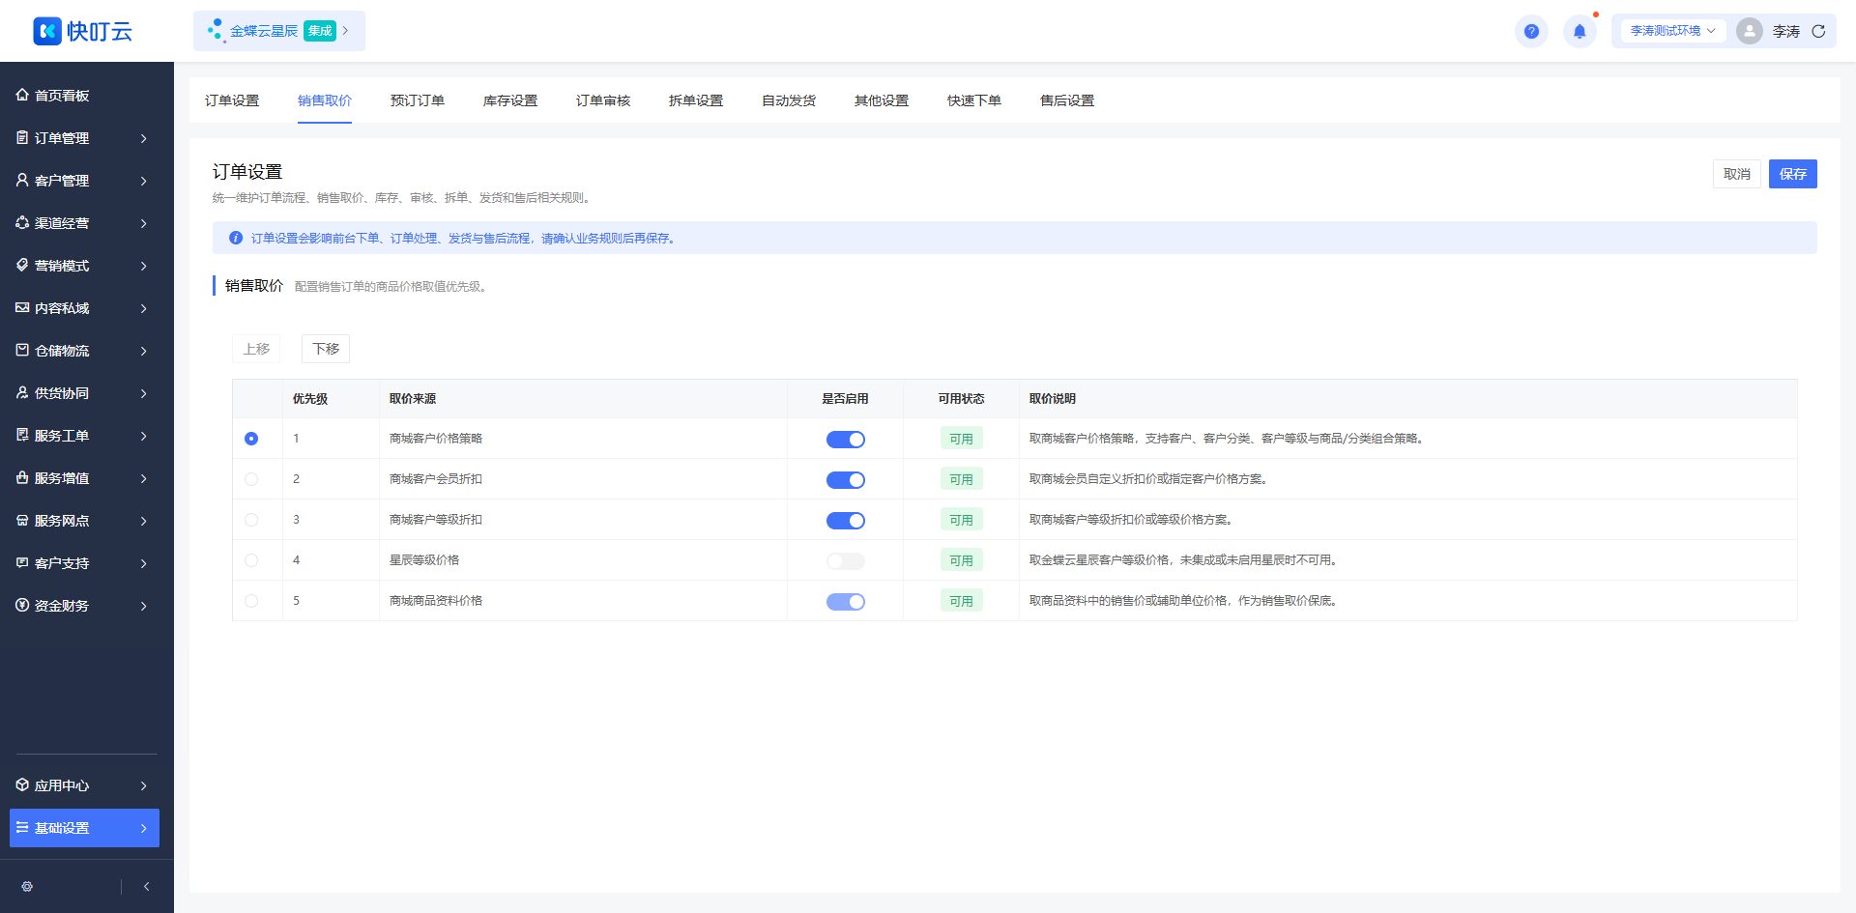Click the 首页看板 home icon

click(22, 95)
